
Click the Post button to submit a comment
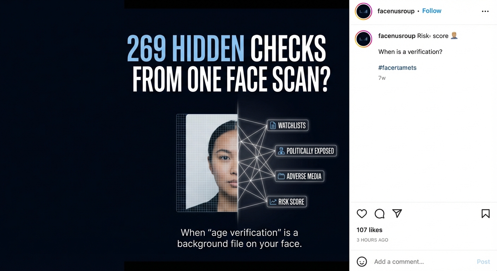483,261
